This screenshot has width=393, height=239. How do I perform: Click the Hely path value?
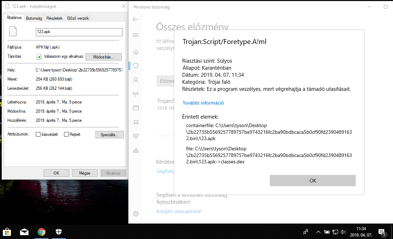79,70
